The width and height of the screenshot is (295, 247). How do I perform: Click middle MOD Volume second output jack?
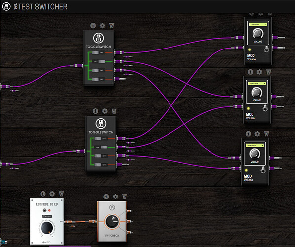pyautogui.click(x=277, y=106)
